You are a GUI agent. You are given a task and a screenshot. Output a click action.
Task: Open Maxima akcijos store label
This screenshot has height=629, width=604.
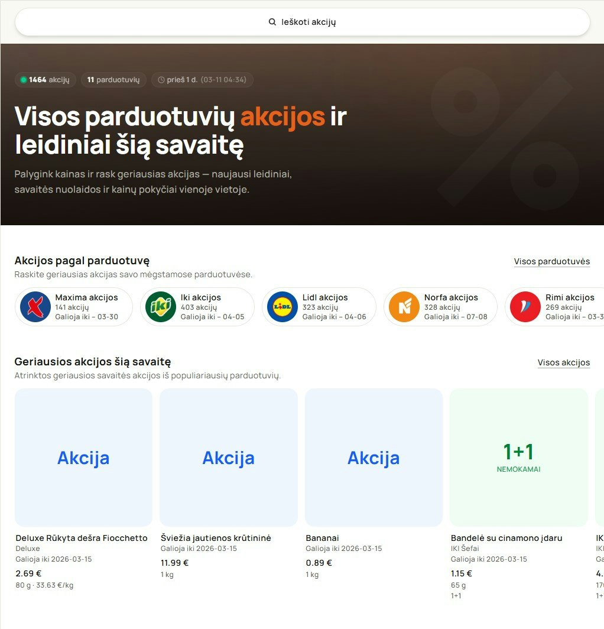86,297
